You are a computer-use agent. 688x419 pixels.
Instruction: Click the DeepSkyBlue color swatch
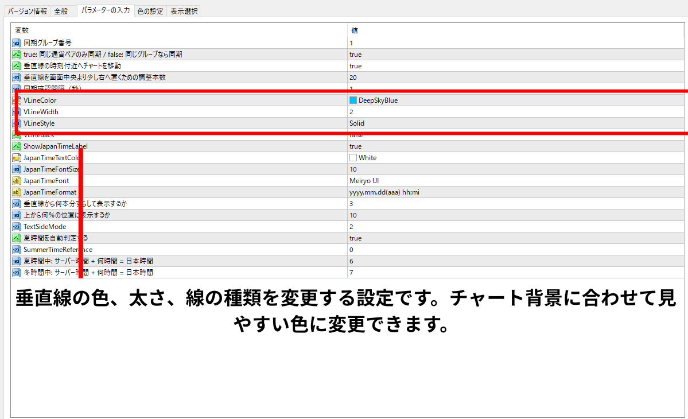pyautogui.click(x=353, y=100)
